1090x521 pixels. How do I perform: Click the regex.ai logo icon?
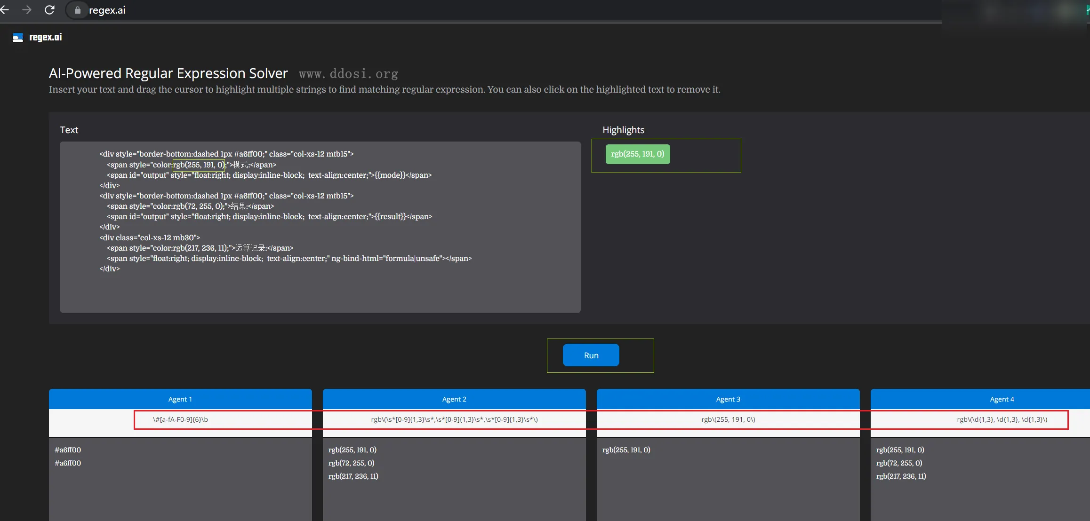18,38
